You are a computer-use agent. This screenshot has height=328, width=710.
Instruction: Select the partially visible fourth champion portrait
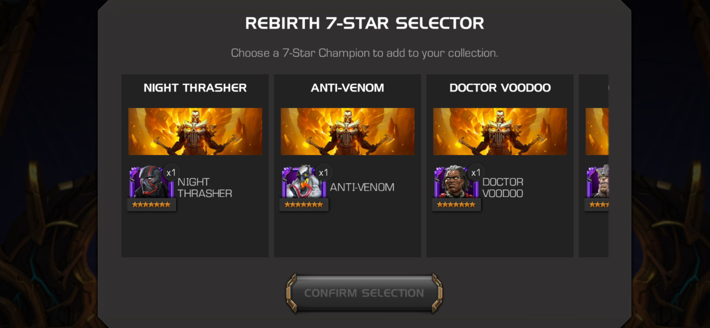pos(598,182)
